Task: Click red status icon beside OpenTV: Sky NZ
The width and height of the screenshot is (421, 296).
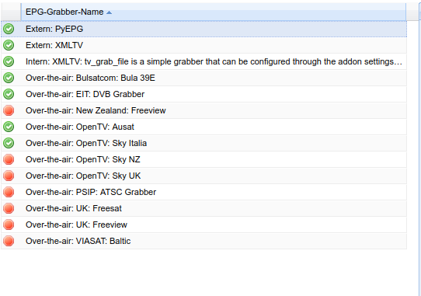Action: 9,159
